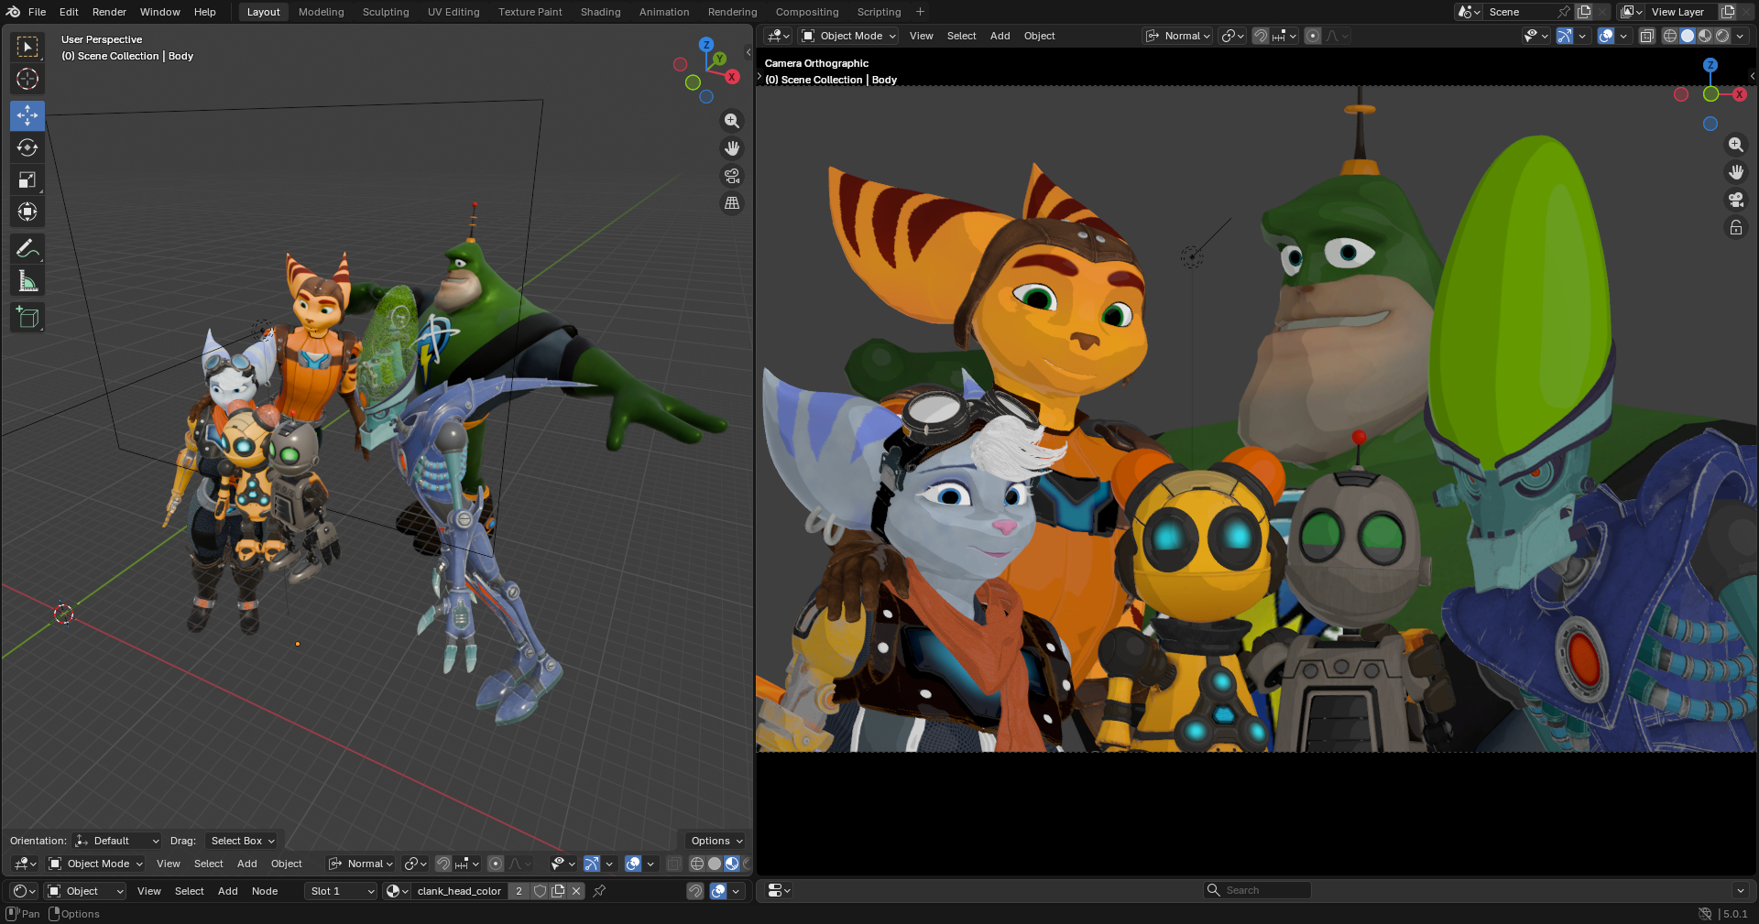Expand the Drag Select Box dropdown
The image size is (1759, 924).
click(242, 841)
